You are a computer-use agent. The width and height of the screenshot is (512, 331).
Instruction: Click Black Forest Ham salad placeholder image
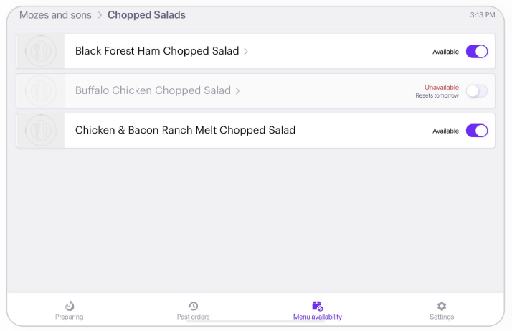pyautogui.click(x=40, y=52)
